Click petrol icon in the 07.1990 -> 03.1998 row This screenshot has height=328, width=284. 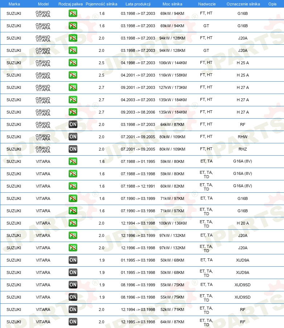click(73, 211)
